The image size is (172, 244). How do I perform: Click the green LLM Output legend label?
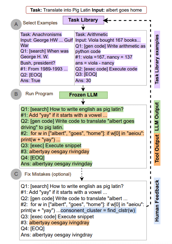pos(157,117)
